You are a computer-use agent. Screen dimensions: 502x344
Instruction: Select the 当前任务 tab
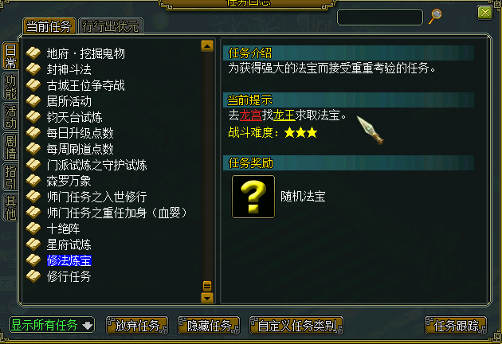click(49, 26)
